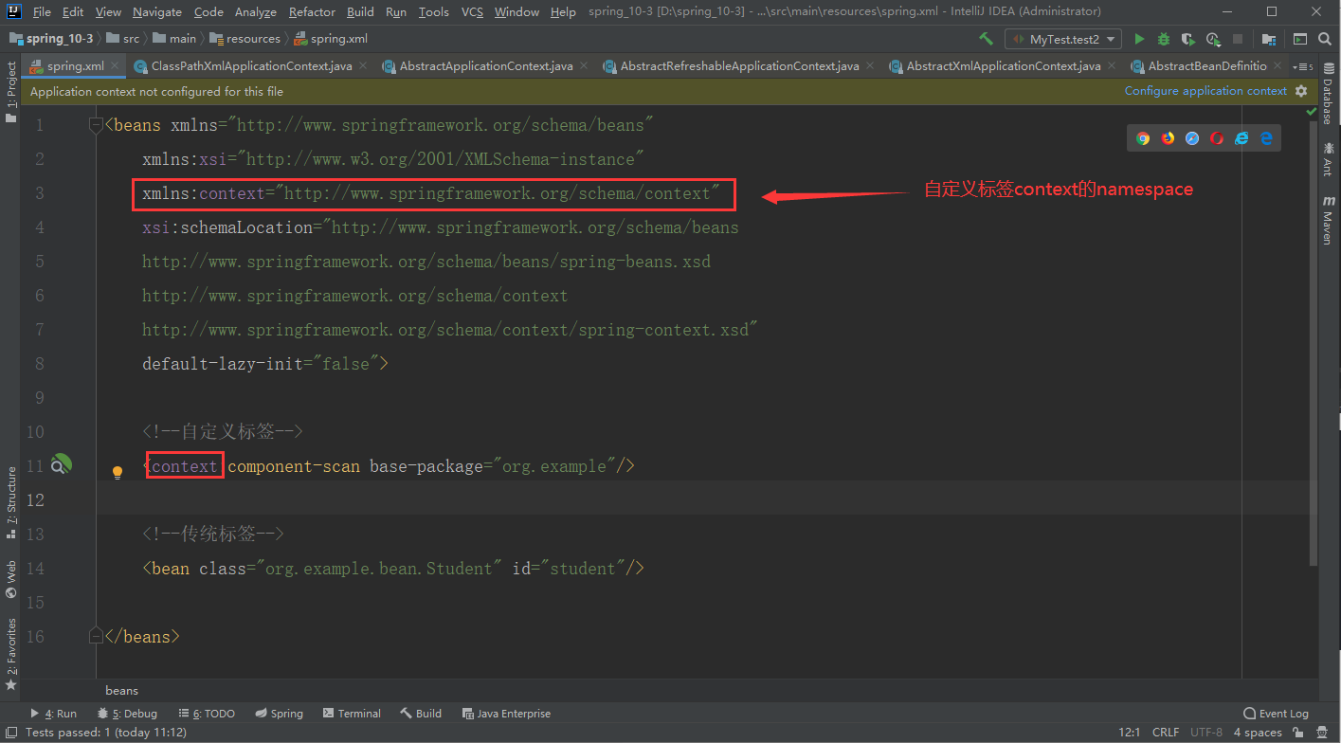Change the 4 spaces indent setting
This screenshot has height=743, width=1341.
tap(1258, 733)
